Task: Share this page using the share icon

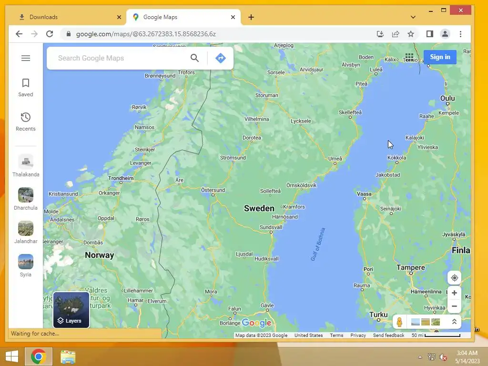Action: coord(395,34)
